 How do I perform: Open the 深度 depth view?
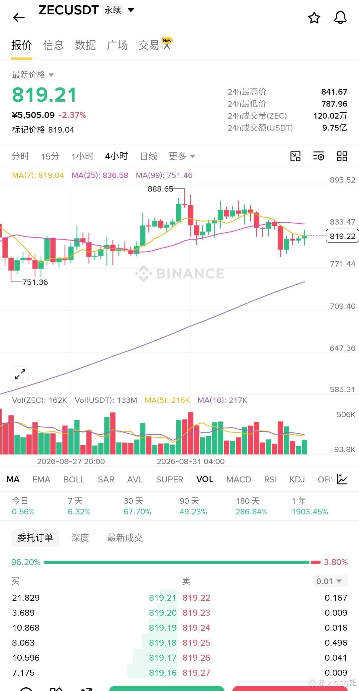[x=80, y=538]
